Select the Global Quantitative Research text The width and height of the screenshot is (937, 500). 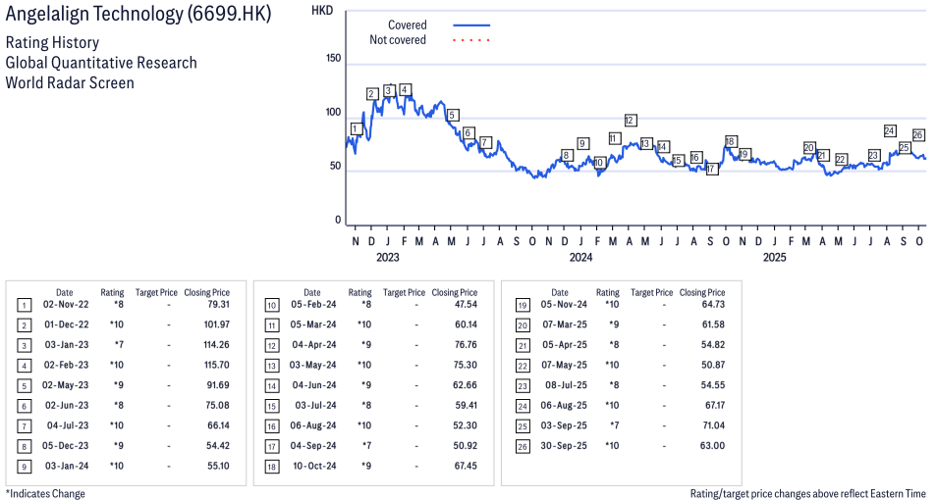point(101,63)
